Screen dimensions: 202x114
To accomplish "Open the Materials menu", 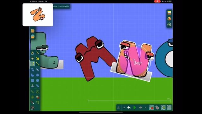I will pyautogui.click(x=169, y=13).
